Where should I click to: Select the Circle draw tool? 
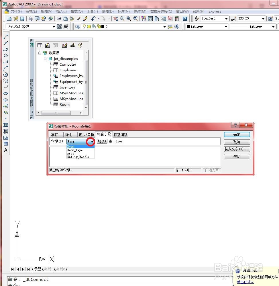click(x=6, y=75)
